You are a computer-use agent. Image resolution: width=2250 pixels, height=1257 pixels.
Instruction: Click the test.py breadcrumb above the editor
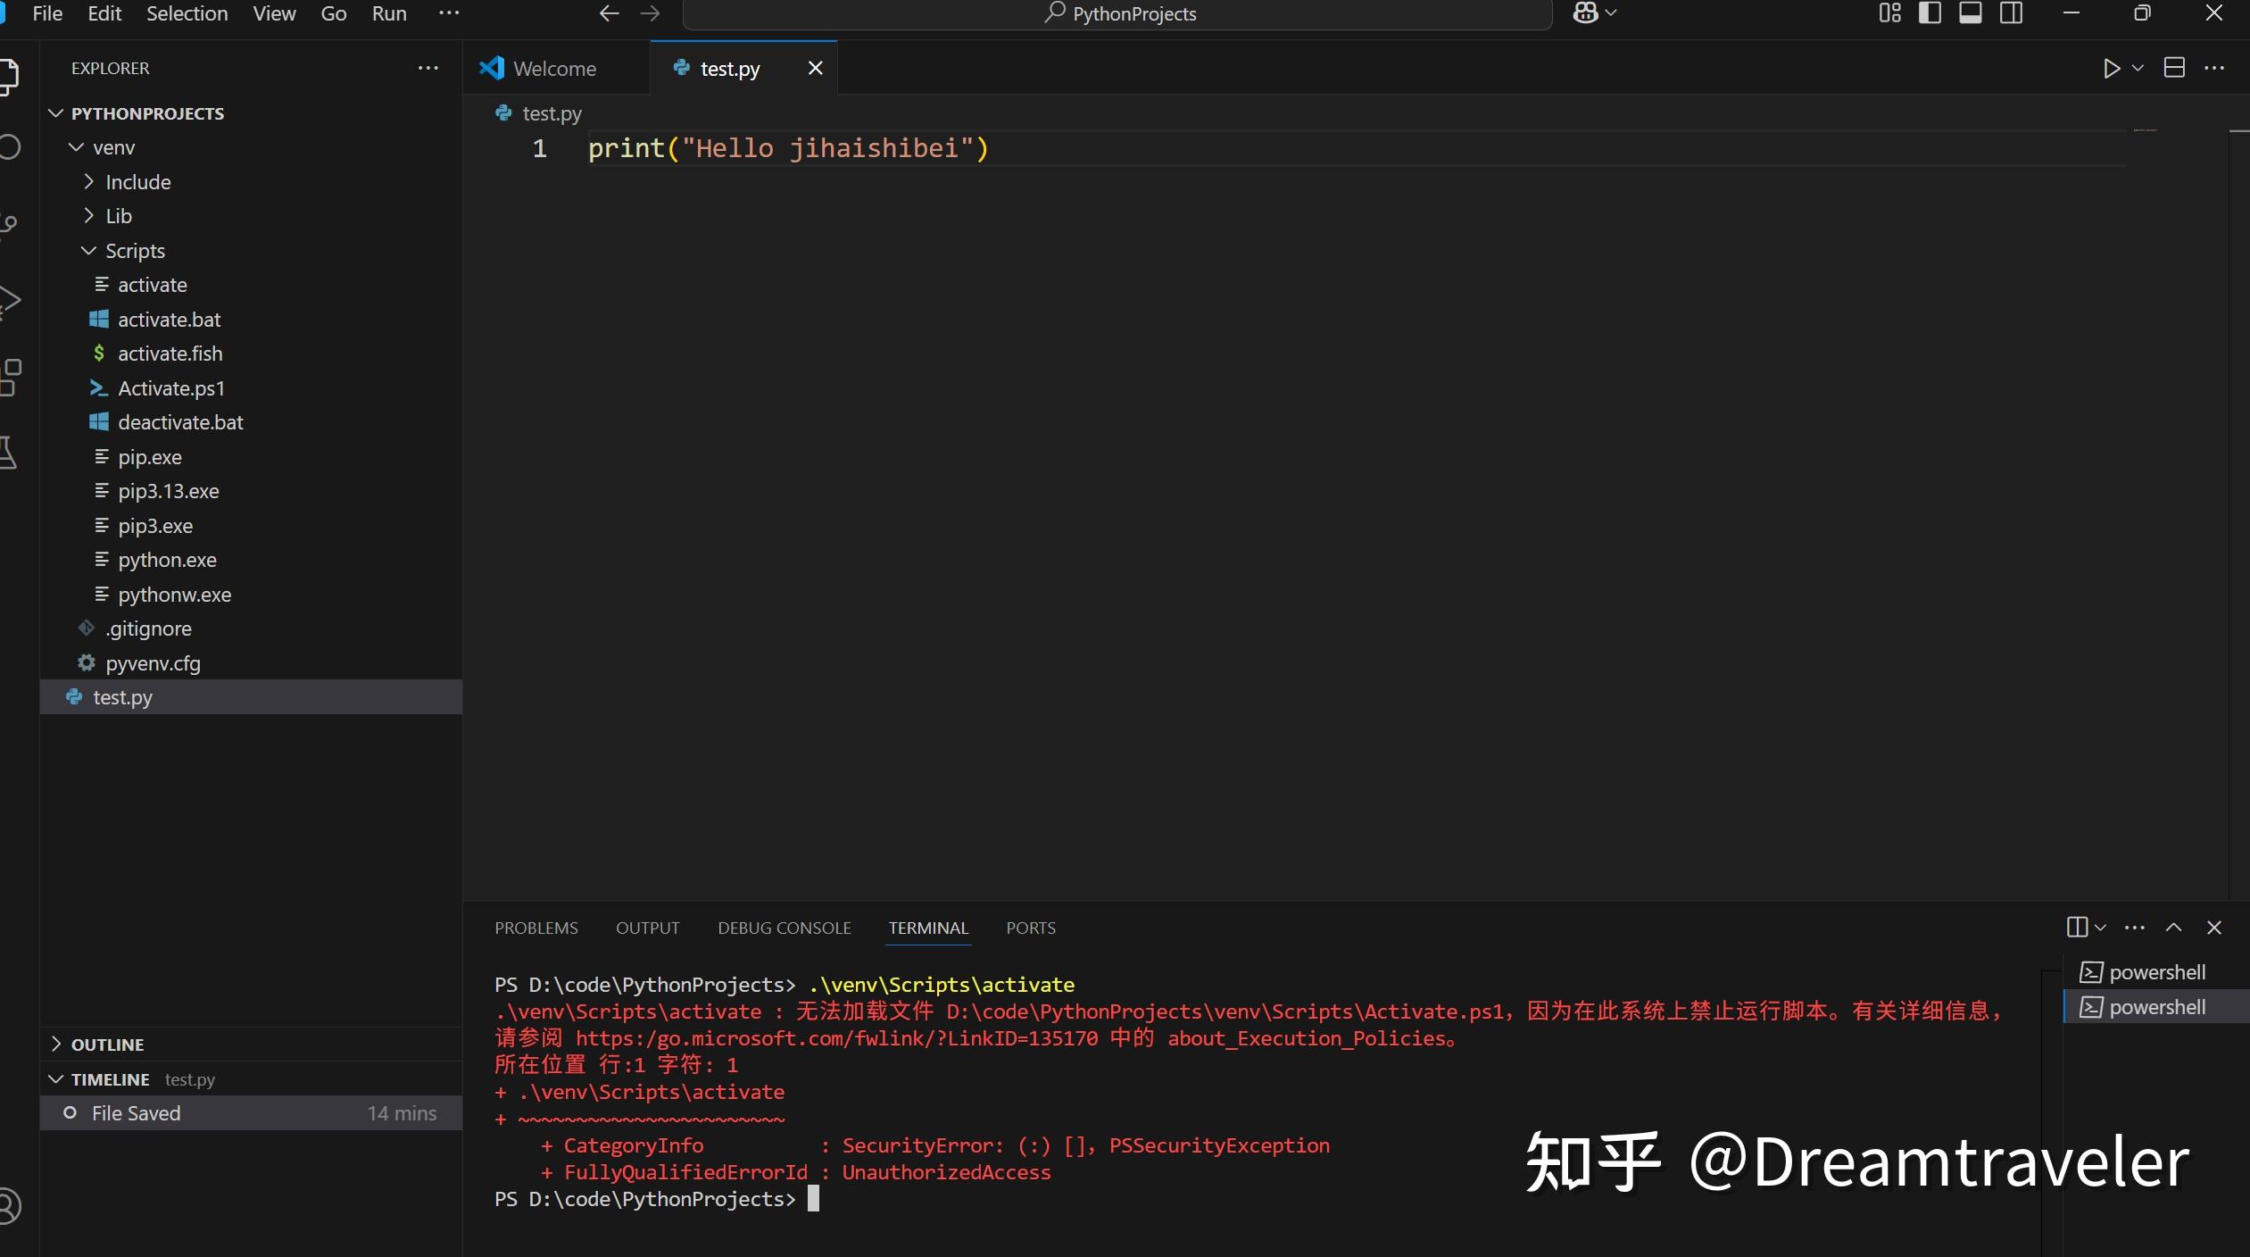[x=552, y=113]
